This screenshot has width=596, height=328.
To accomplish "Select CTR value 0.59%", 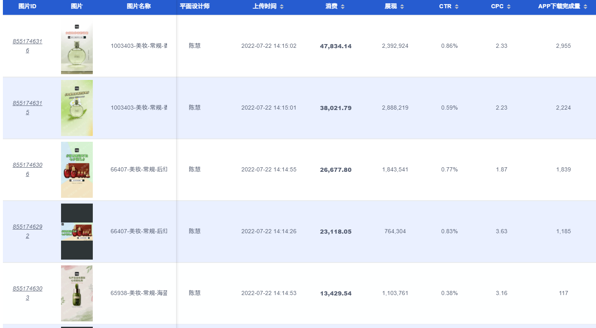I will tap(450, 108).
